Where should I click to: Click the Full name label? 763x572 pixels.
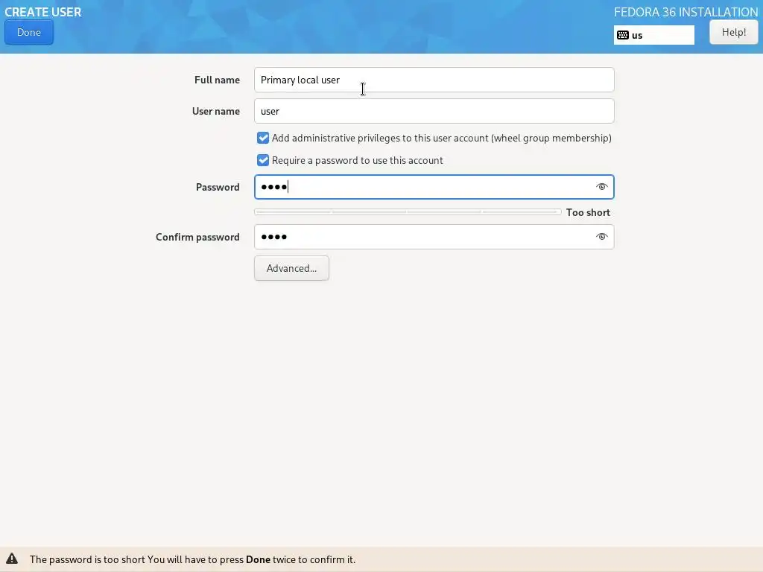[217, 80]
